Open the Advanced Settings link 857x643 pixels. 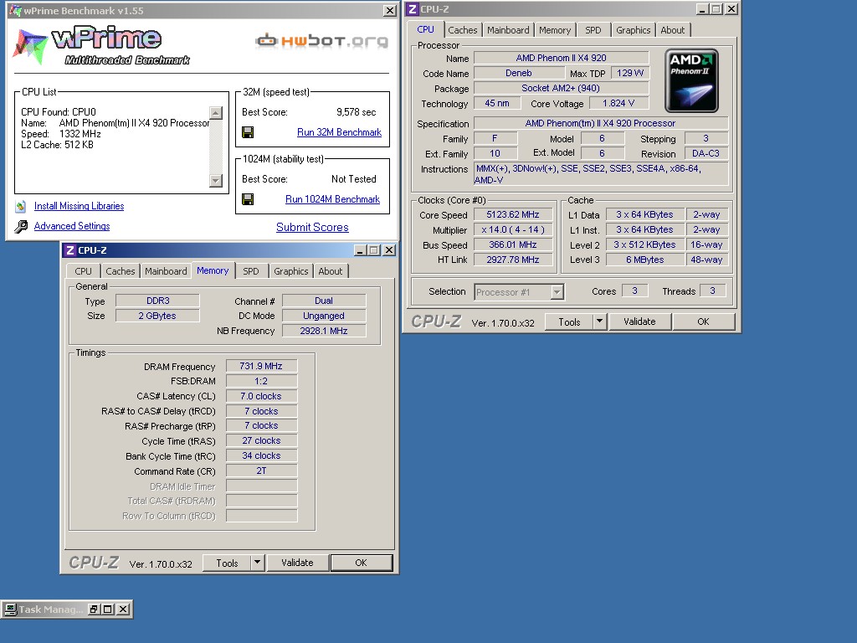[x=72, y=226]
